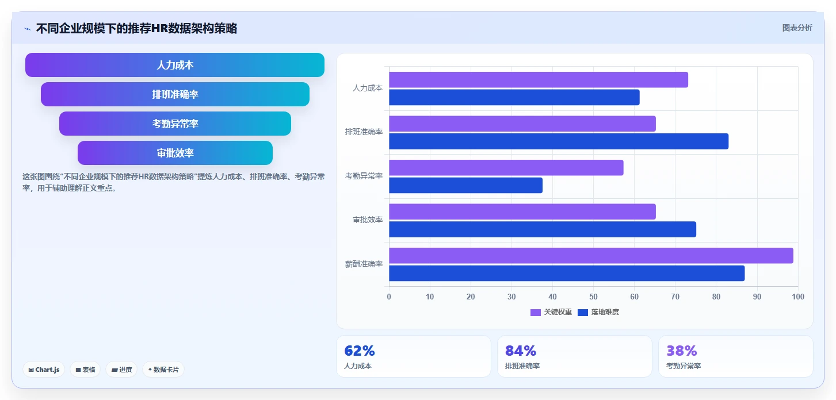The width and height of the screenshot is (836, 400).
Task: Click the blue 排班准确率 bar
Action: tap(559, 141)
